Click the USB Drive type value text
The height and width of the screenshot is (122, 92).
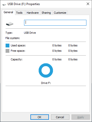point(30,33)
